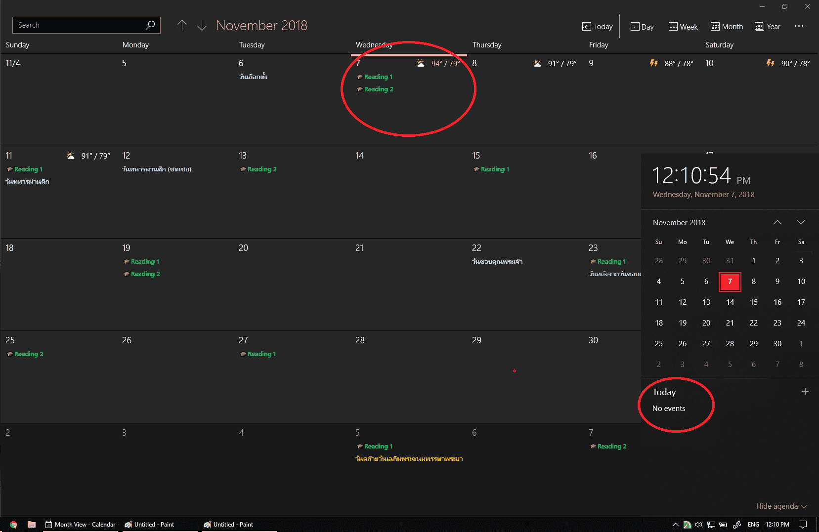Switch to Week view
Viewport: 819px width, 532px height.
[683, 27]
